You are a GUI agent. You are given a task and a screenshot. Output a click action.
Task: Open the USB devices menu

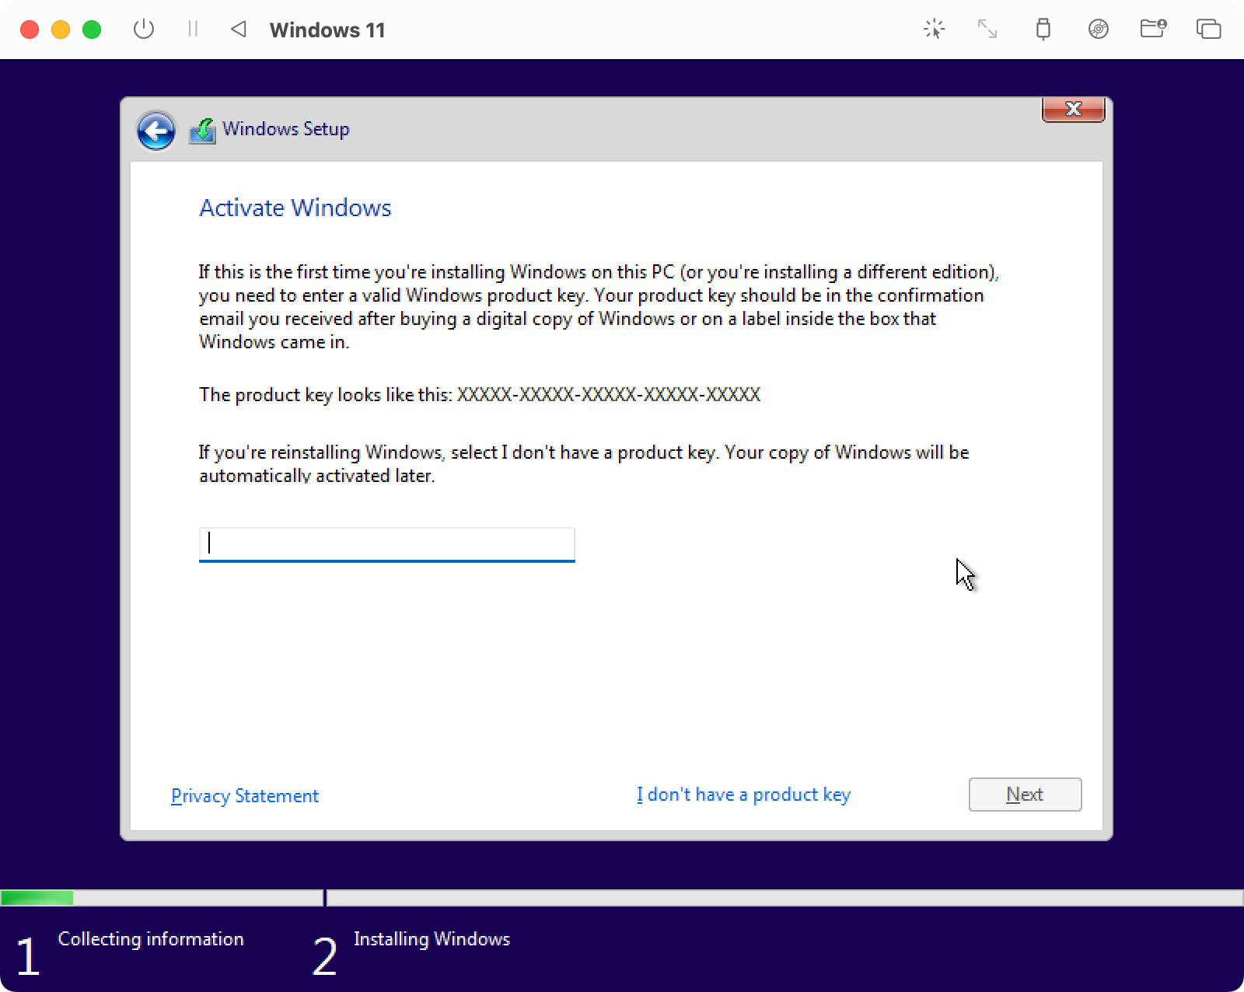[x=1043, y=30]
